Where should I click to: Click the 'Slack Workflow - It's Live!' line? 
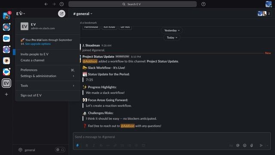tap(107, 68)
